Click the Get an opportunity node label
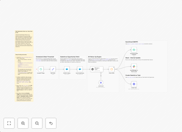 [80, 73]
